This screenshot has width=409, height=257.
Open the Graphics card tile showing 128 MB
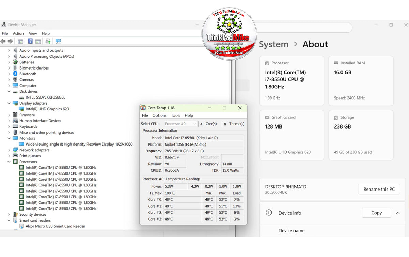[292, 135]
